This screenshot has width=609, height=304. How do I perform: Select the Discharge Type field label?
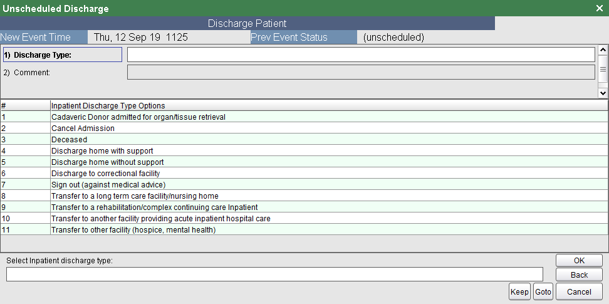pyautogui.click(x=63, y=55)
